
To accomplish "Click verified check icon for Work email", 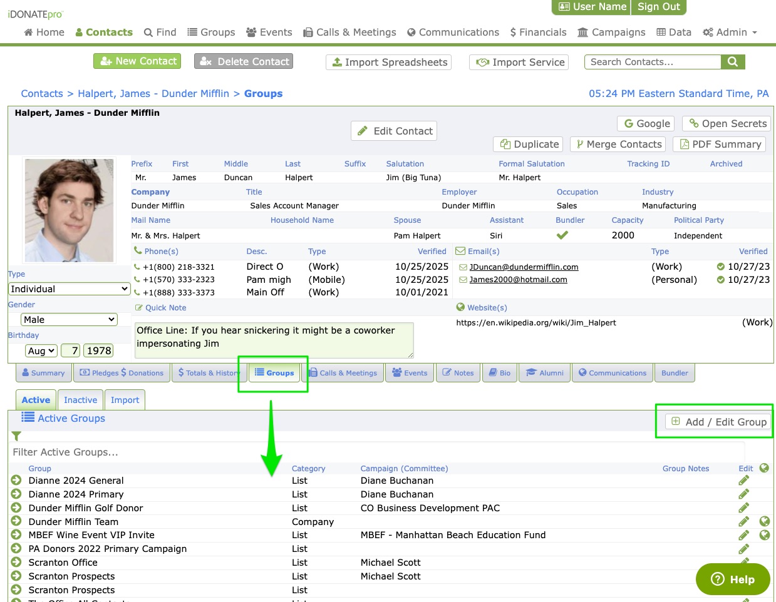I will tap(721, 267).
